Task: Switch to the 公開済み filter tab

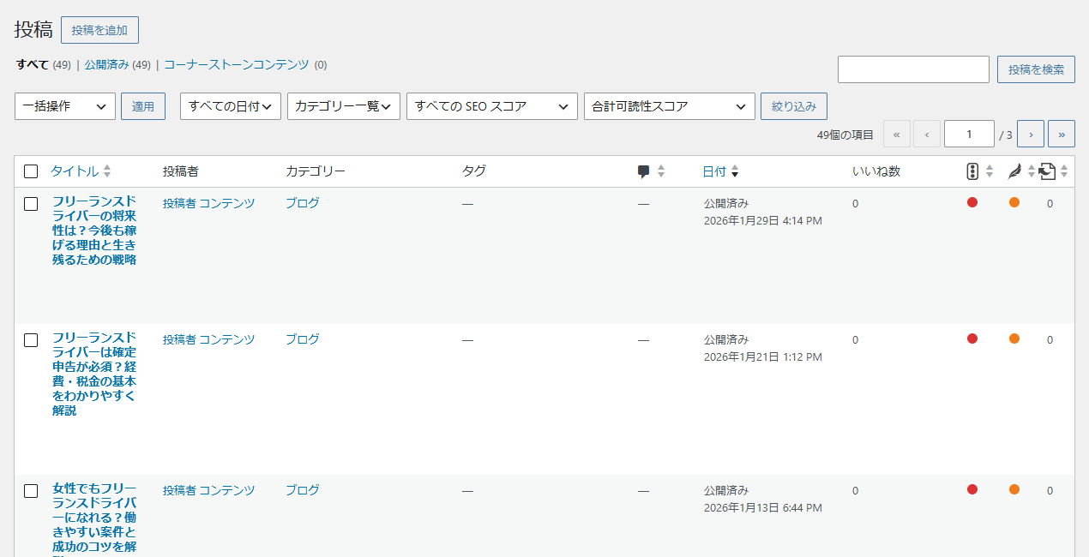Action: [x=106, y=64]
